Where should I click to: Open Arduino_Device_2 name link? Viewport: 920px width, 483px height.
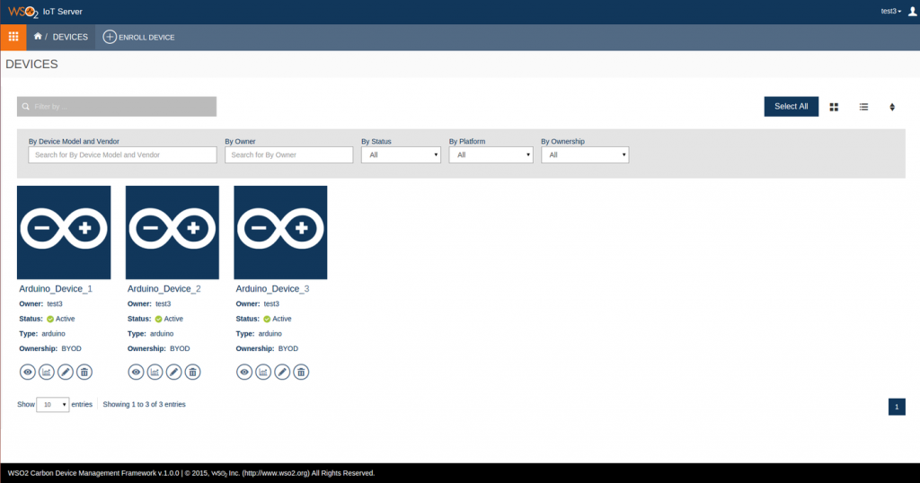pos(164,288)
